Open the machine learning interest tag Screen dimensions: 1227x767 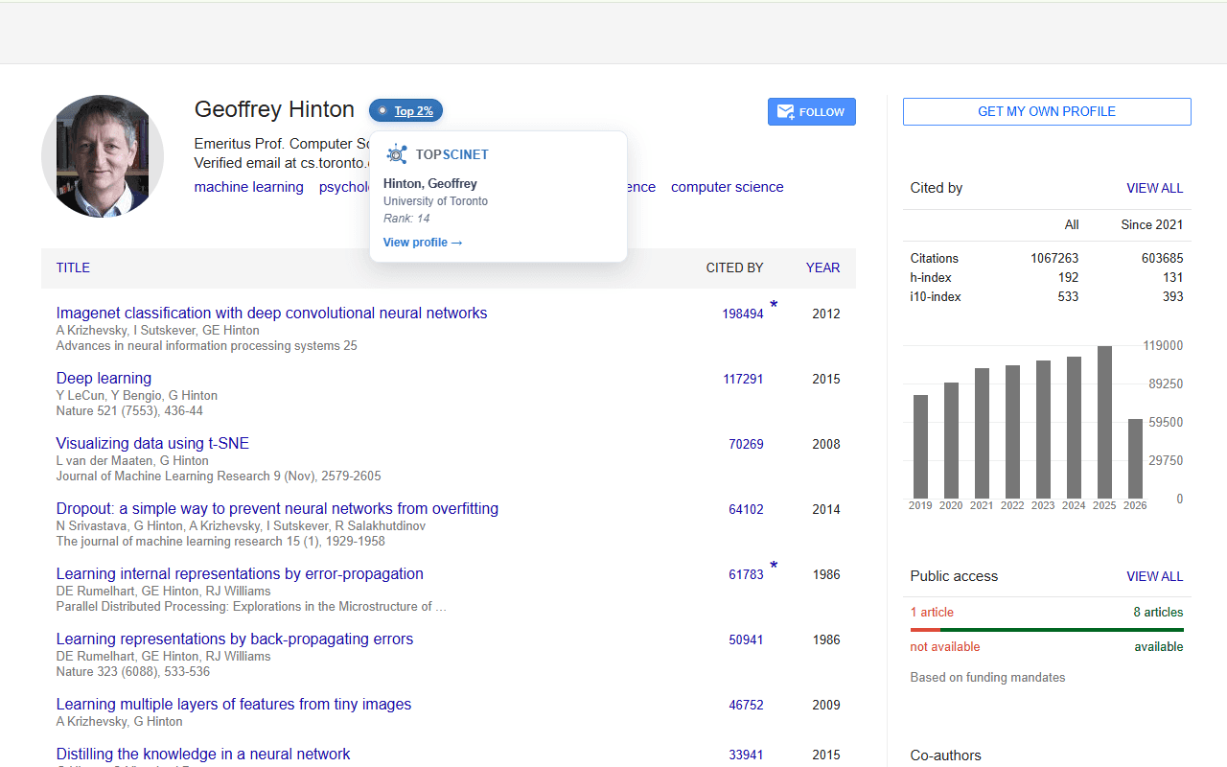pyautogui.click(x=249, y=187)
